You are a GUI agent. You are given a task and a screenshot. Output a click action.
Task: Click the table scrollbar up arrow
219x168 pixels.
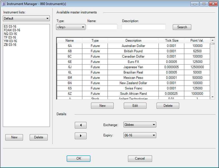click(213, 40)
